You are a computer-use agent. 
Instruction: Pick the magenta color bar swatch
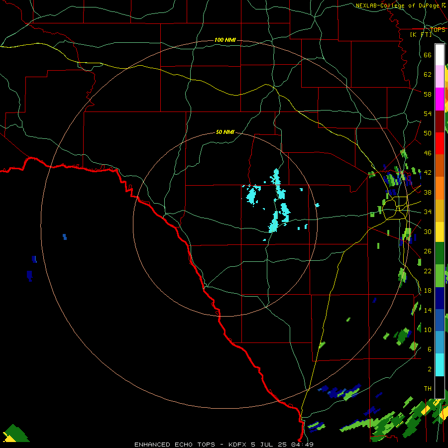point(440,99)
